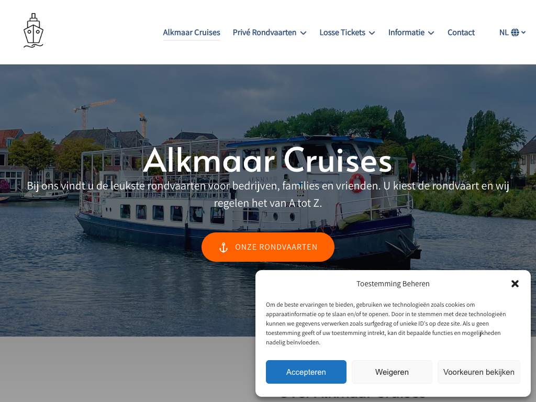Viewport: 536px width, 402px height.
Task: Click the Alkmaar Cruises hero heading
Action: [267, 161]
